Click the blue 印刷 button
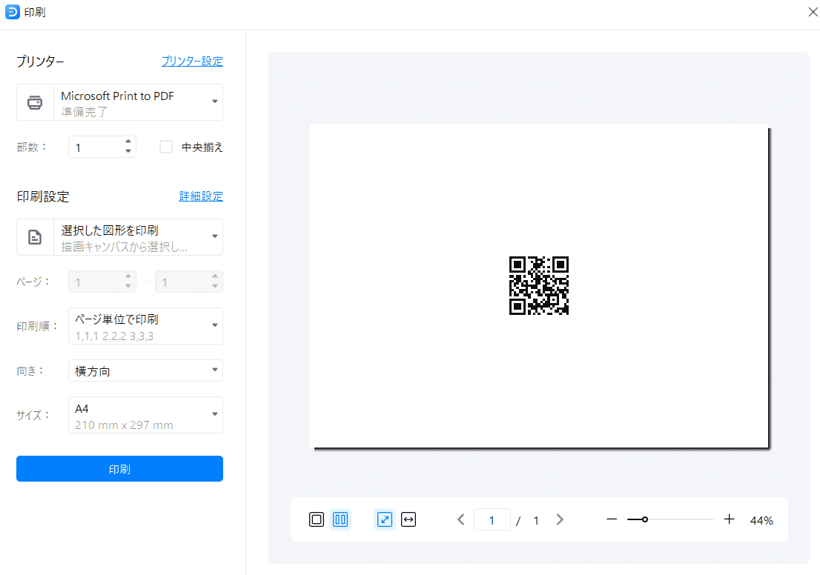The height and width of the screenshot is (575, 820). point(119,469)
